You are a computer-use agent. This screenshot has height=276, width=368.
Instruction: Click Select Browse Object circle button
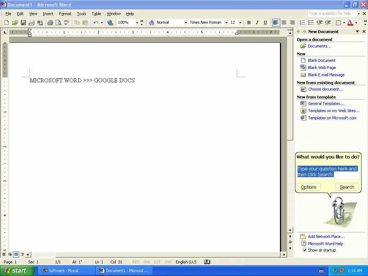pos(290,242)
